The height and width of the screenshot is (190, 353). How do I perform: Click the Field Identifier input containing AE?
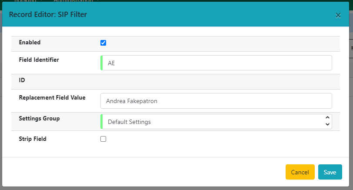(216, 63)
